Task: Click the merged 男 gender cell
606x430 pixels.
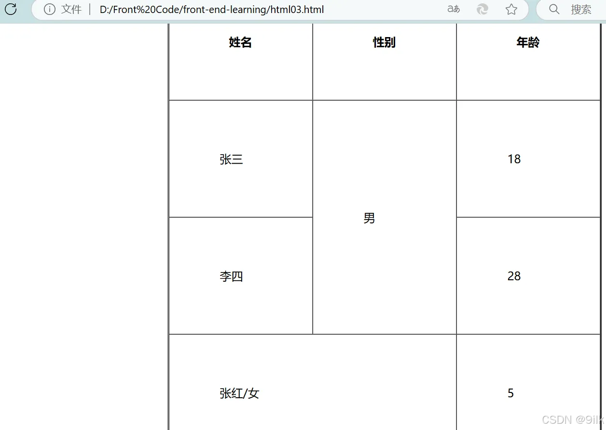Action: (x=385, y=217)
